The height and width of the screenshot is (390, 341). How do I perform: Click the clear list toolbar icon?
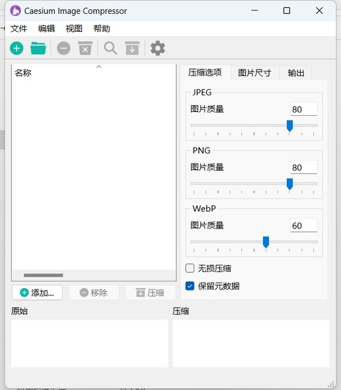tap(85, 48)
